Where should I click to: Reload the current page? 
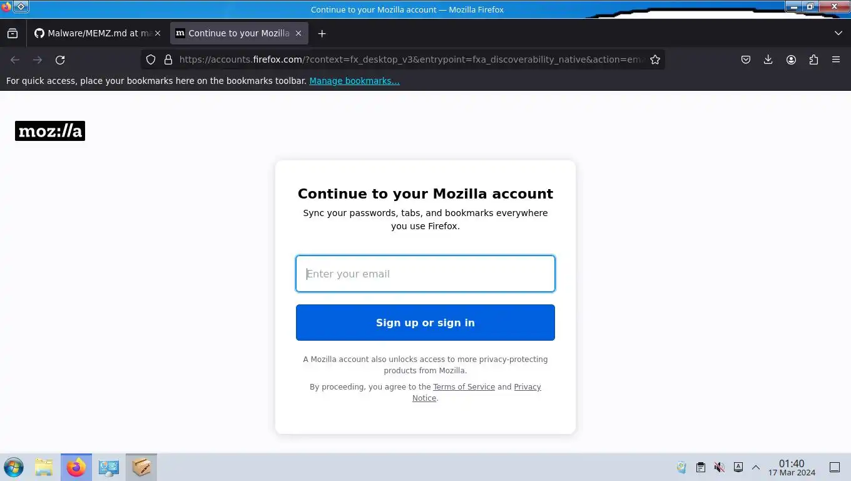coord(60,59)
